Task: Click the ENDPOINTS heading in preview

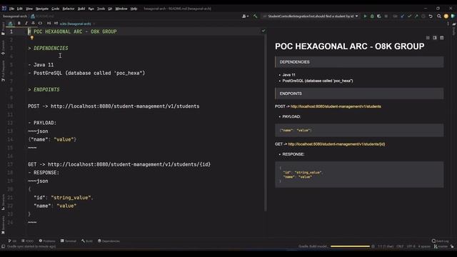Action: [x=291, y=94]
